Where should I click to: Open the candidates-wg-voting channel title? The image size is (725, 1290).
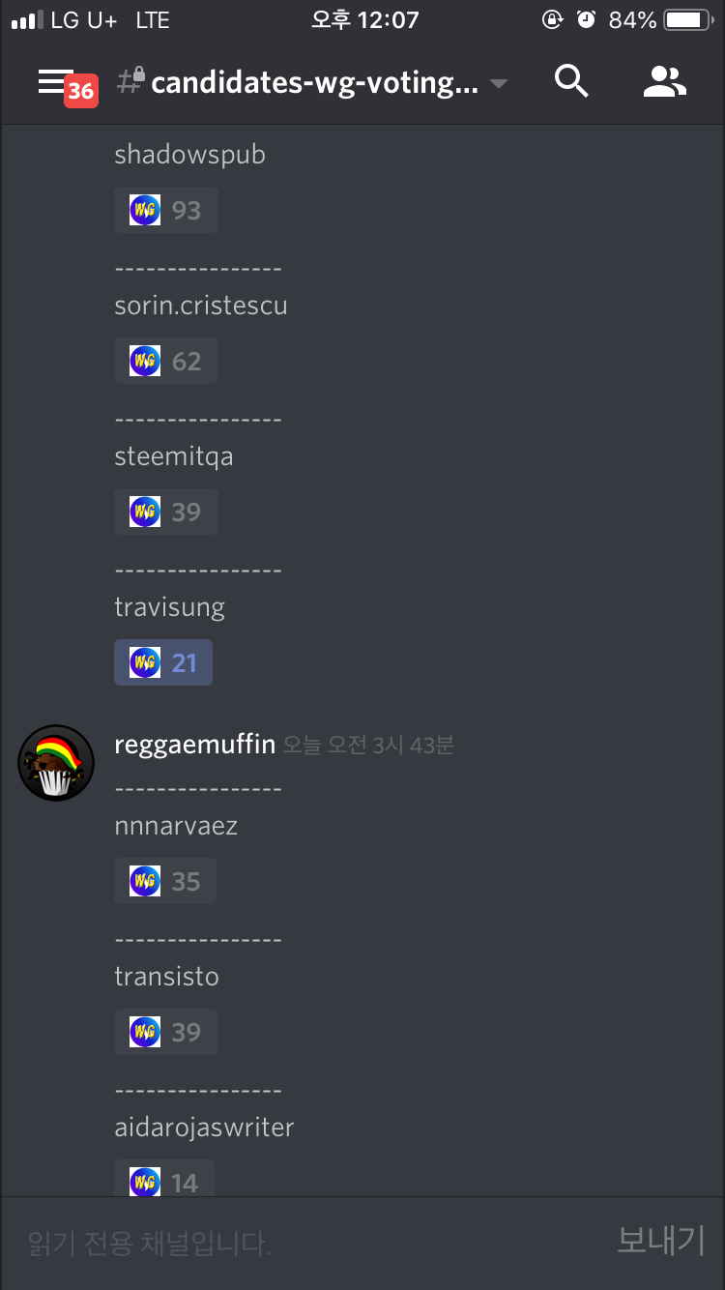click(314, 83)
